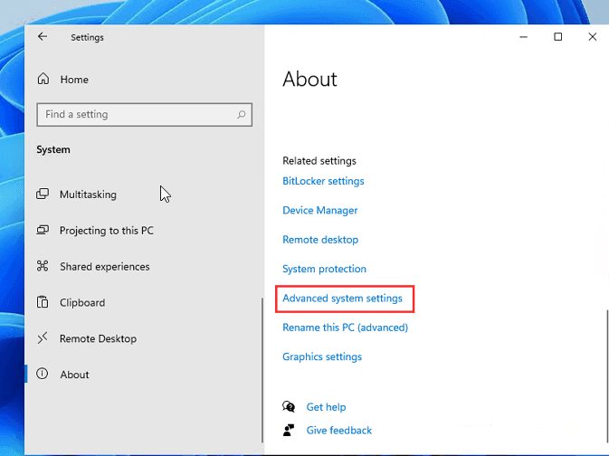This screenshot has width=609, height=456.
Task: Open Device Manager link
Action: (320, 211)
